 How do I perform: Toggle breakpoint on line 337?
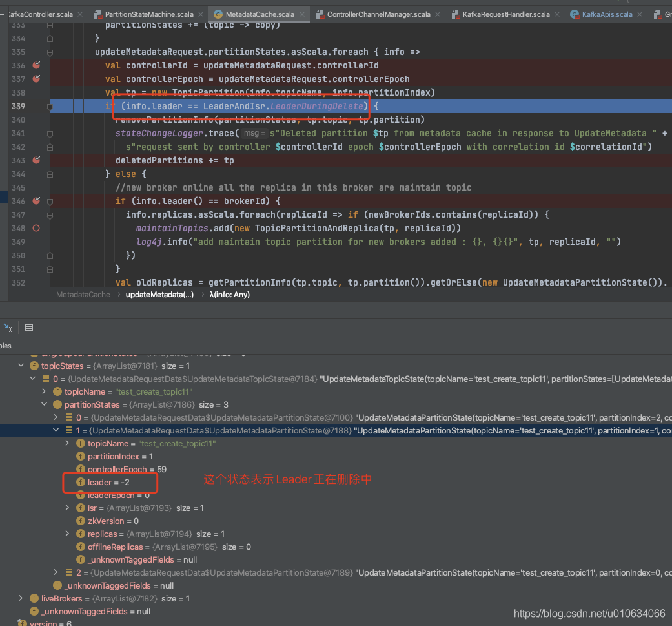[x=36, y=79]
